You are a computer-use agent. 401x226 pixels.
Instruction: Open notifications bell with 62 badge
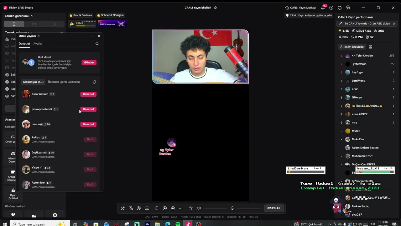(x=323, y=7)
